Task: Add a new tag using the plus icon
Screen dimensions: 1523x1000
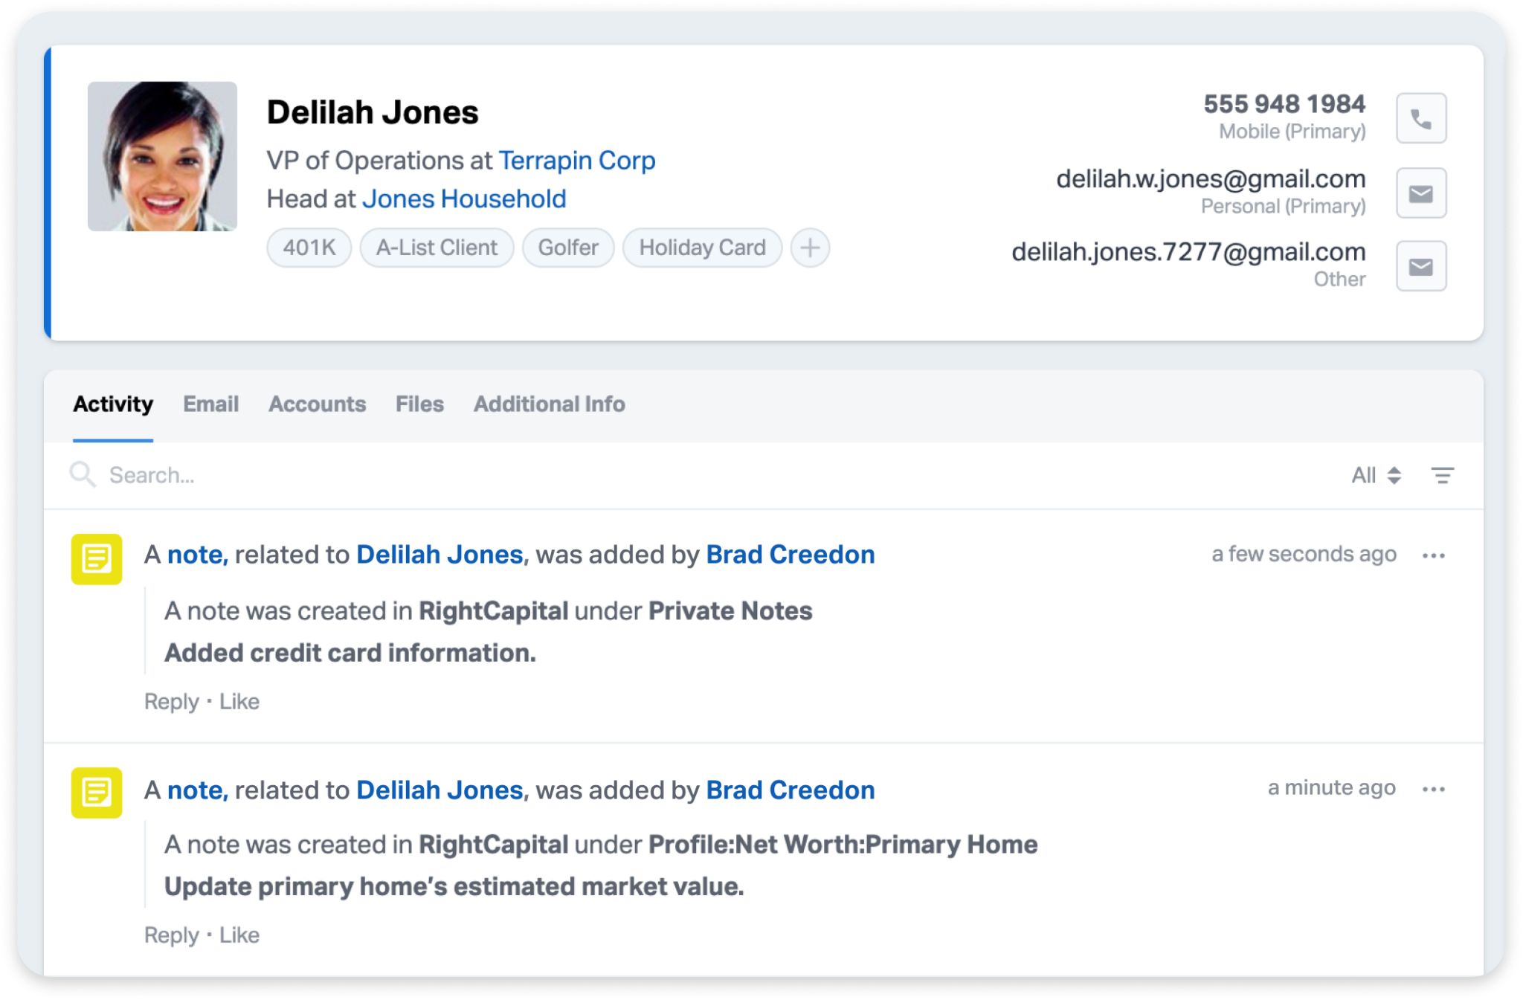Action: (x=810, y=248)
